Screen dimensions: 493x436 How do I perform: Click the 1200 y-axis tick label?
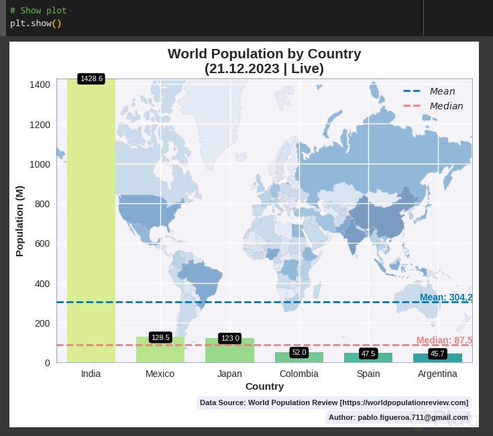[40, 125]
